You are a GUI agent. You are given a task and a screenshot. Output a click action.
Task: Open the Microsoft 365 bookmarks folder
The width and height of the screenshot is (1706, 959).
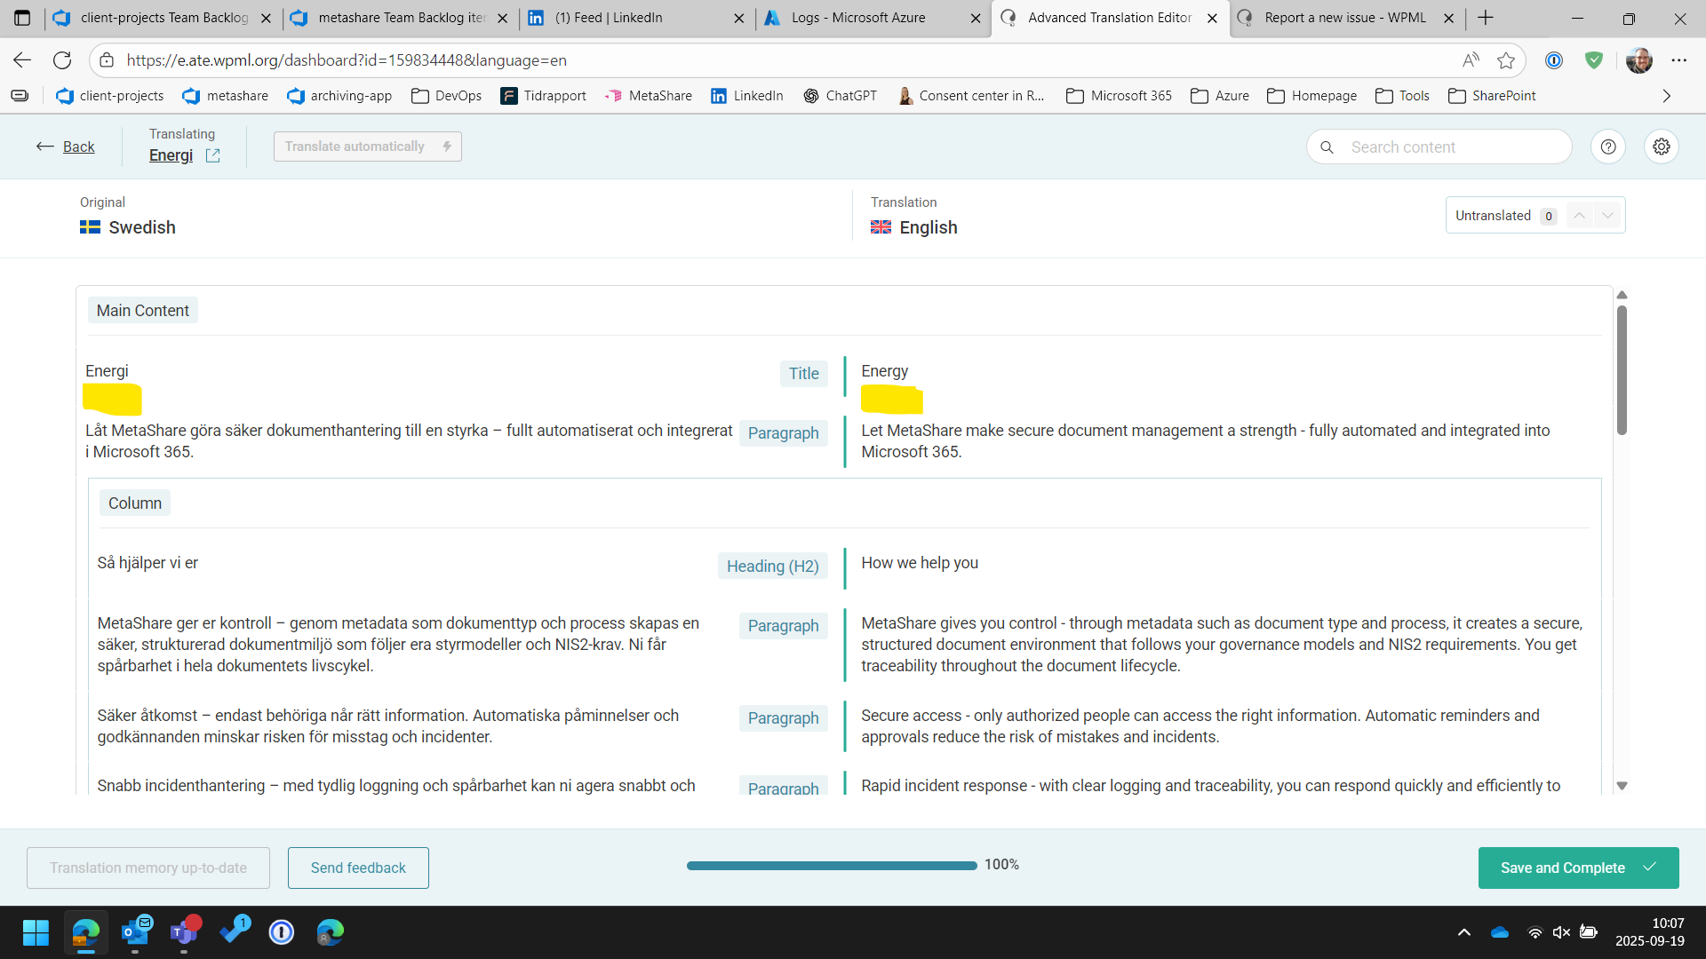(x=1119, y=96)
